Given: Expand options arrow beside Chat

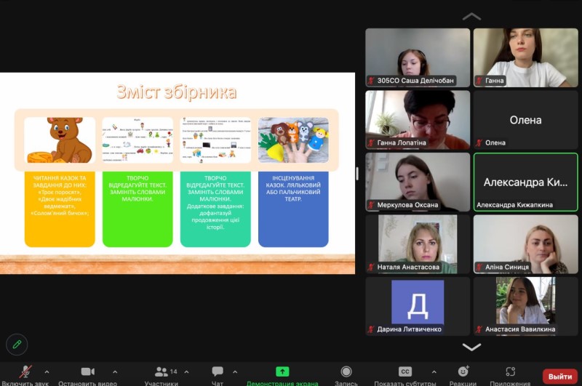Looking at the screenshot, I should click(235, 371).
